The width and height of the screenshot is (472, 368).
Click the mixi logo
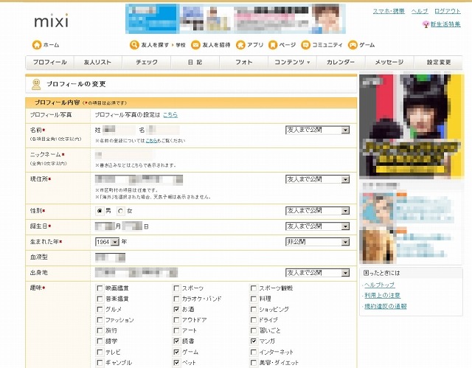coord(51,21)
